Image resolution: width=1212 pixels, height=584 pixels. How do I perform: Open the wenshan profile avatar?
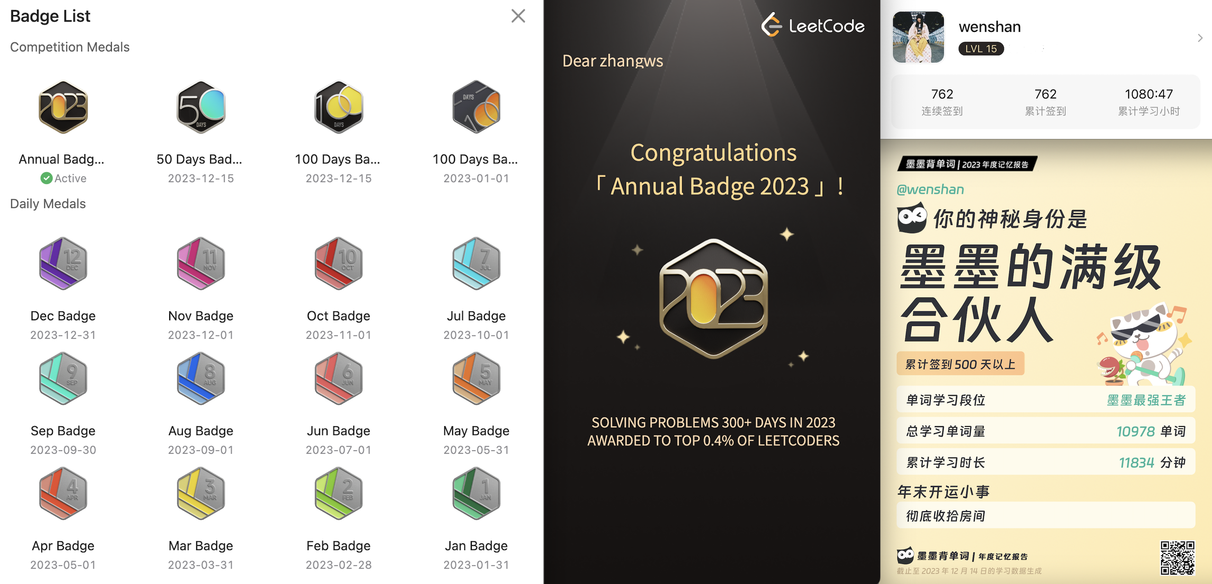[x=918, y=37]
